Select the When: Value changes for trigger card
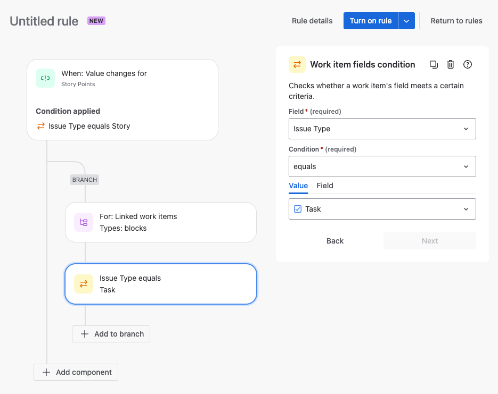498x394 pixels. [x=123, y=99]
